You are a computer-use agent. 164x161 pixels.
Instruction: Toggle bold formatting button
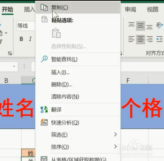click(21, 39)
